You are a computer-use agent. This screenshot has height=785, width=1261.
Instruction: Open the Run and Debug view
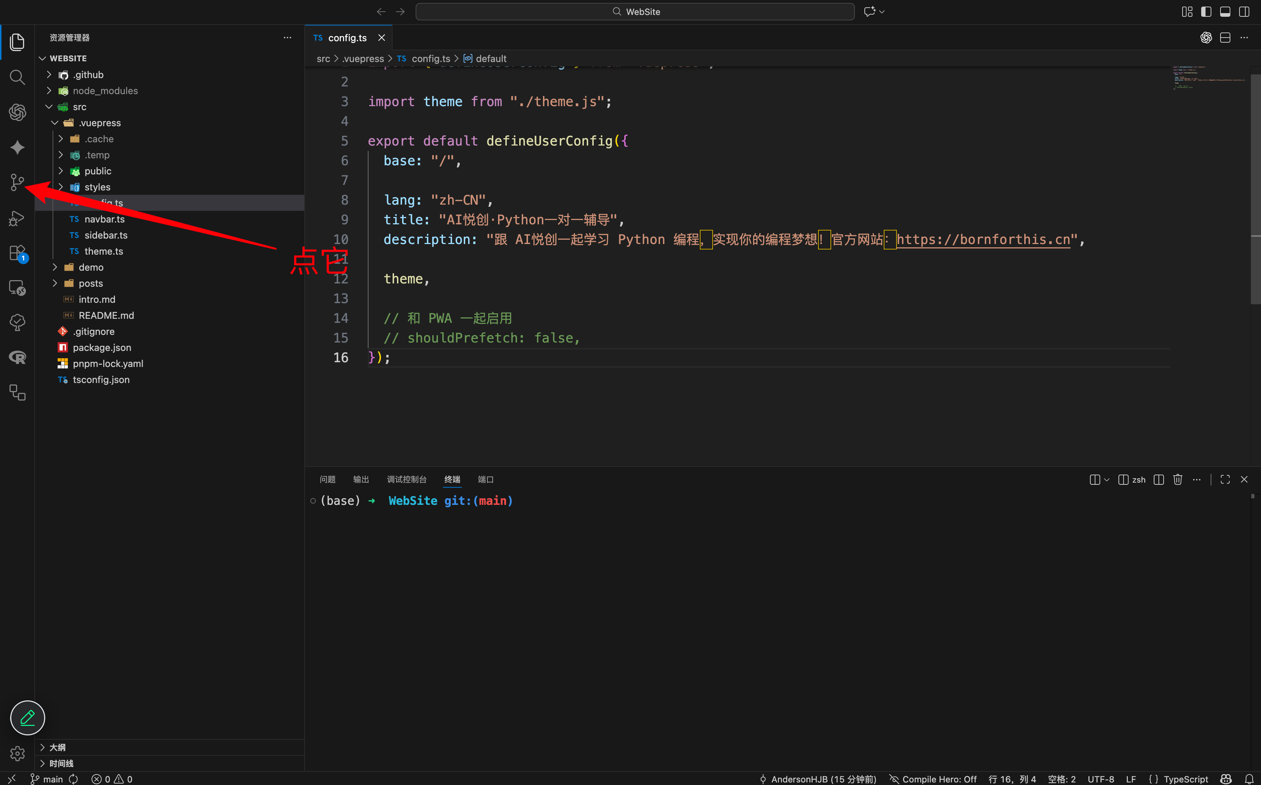pyautogui.click(x=17, y=218)
